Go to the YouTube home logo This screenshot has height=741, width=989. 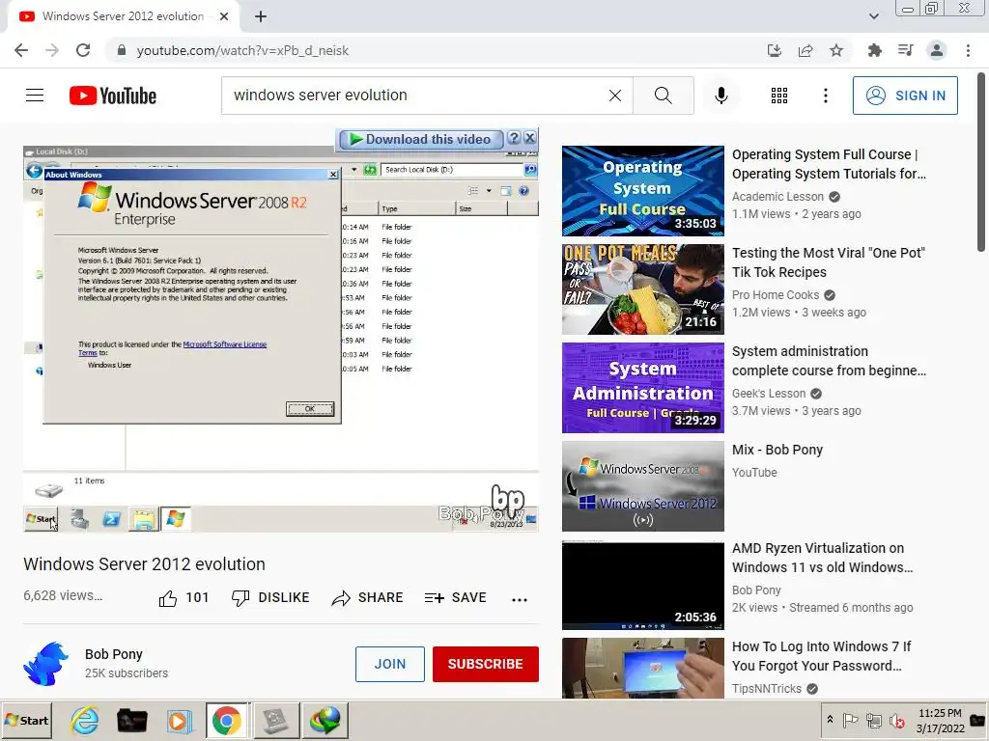tap(113, 96)
